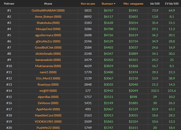Open Anne_Boleyn (888) player link
This screenshot has width=181, height=130.
[48, 17]
